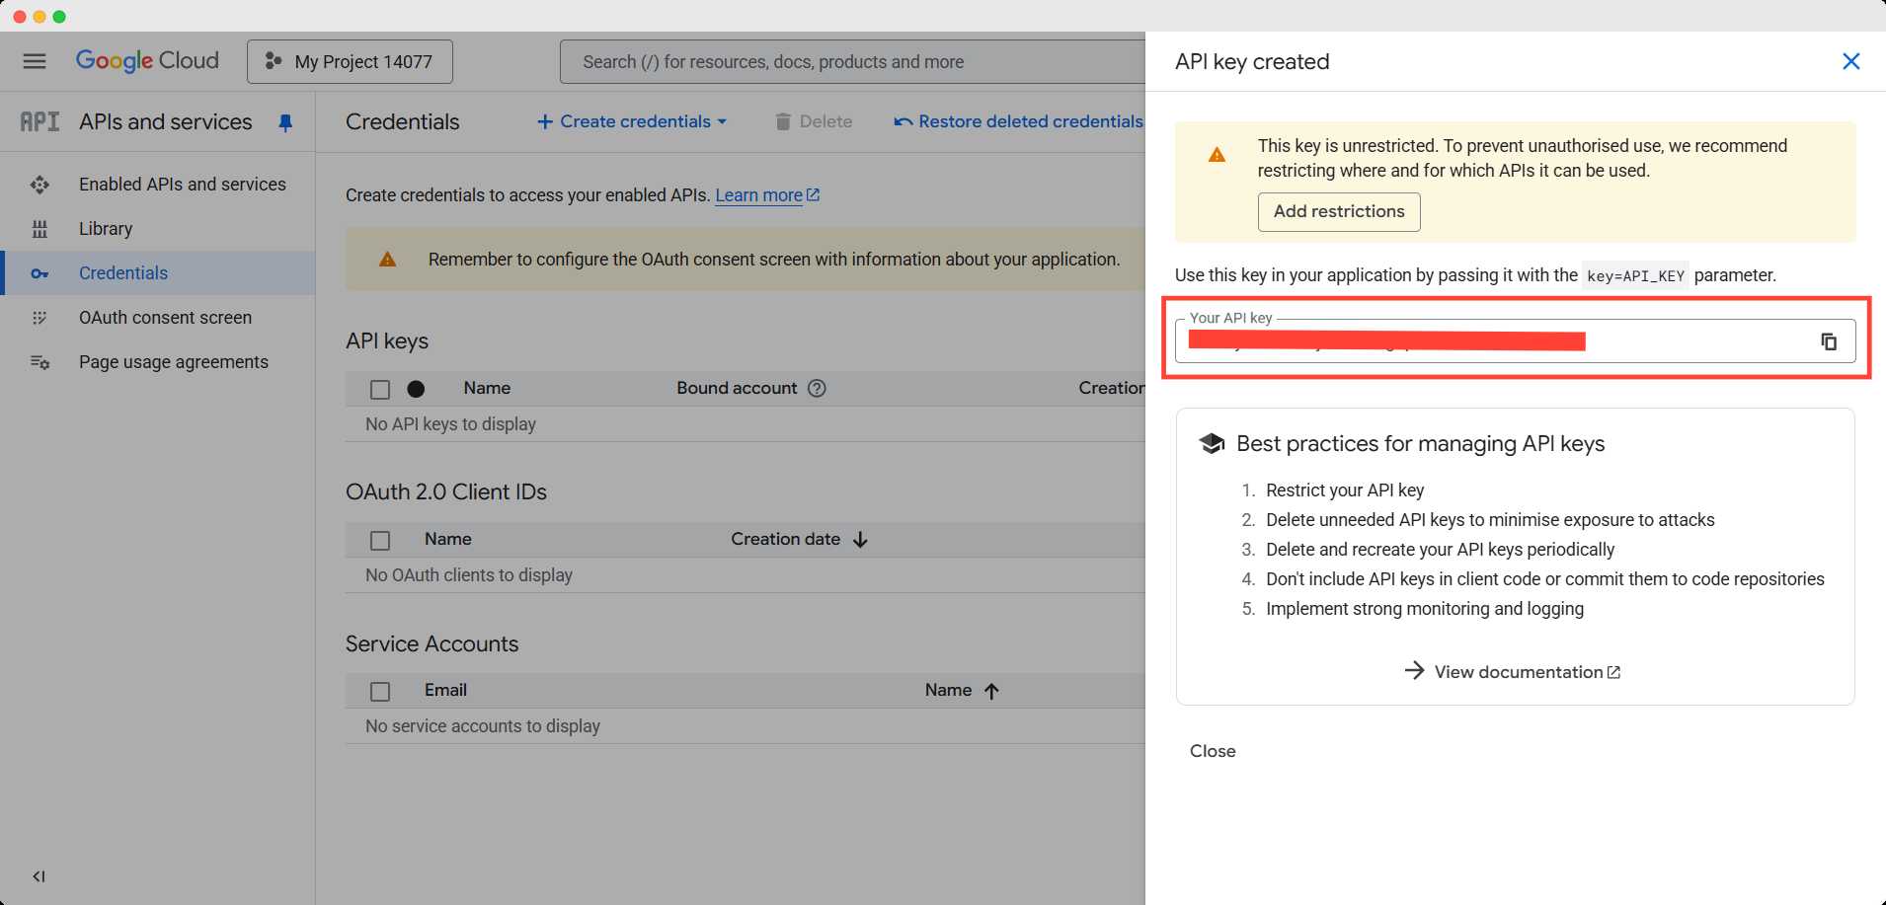Viewport: 1886px width, 905px height.
Task: Navigate to OAuth consent screen page
Action: 165,317
